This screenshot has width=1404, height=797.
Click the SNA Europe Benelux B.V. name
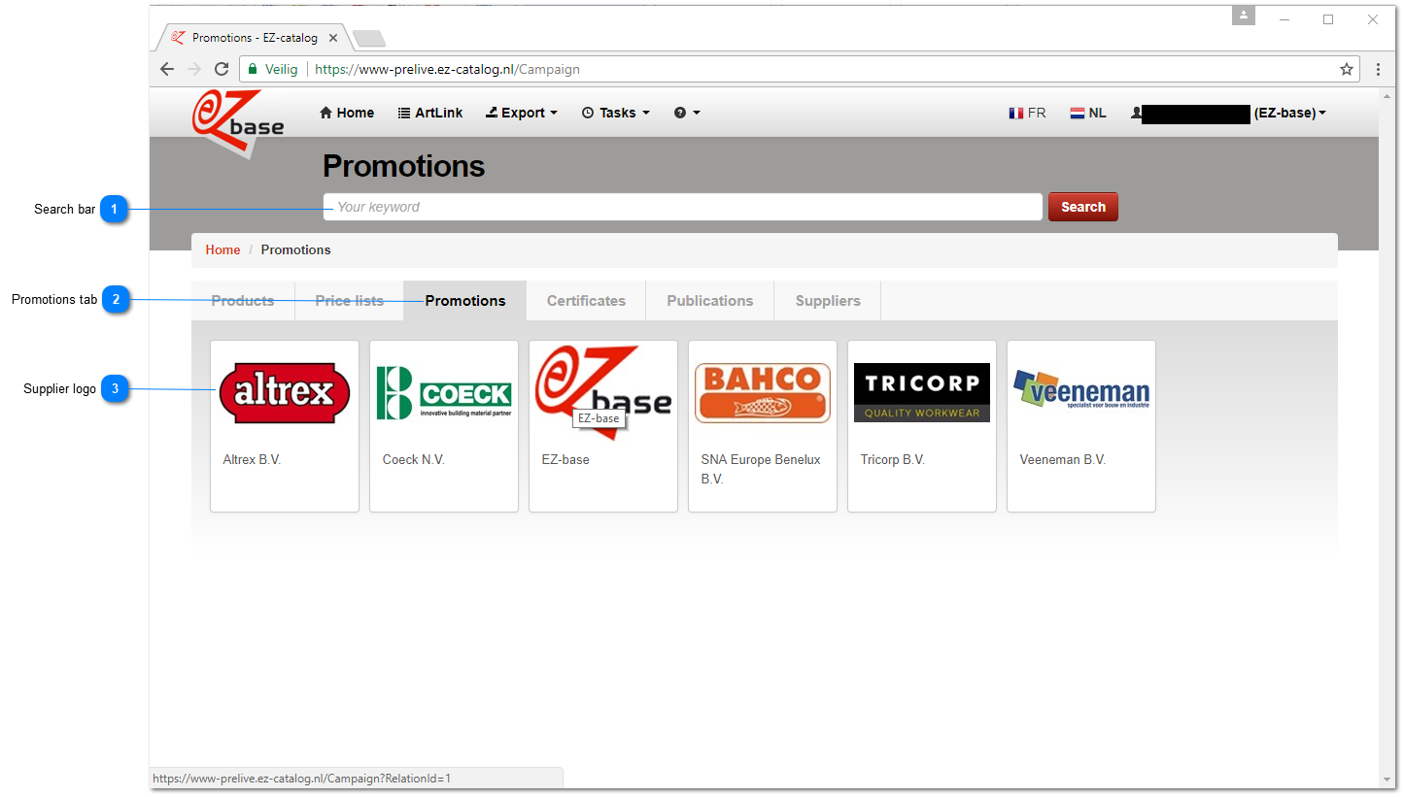click(x=761, y=470)
